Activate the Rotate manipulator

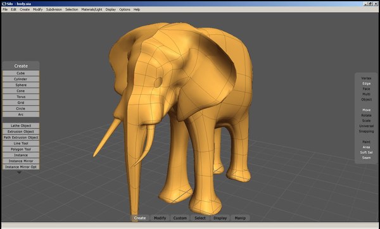click(x=366, y=115)
